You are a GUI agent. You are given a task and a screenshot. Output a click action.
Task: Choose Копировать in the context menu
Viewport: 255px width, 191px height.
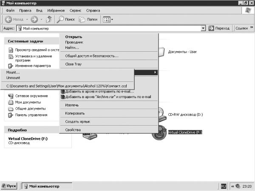(109, 113)
